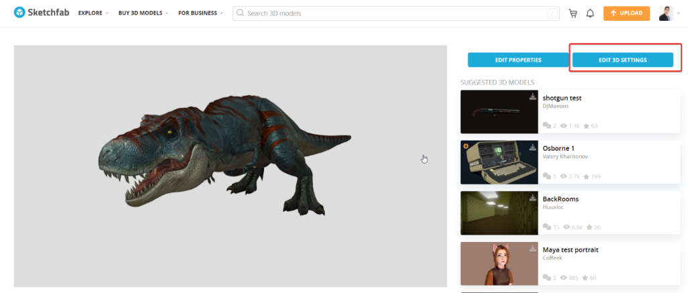
Task: Click download icon on Maya test portrait
Action: [533, 248]
